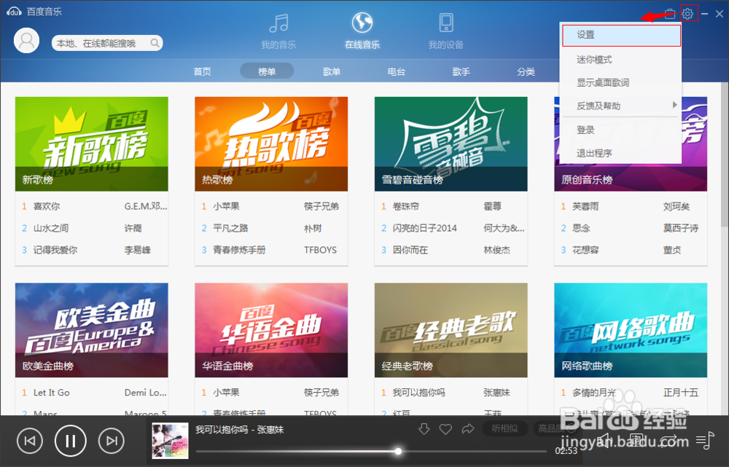
Task: Play 青春修炼手册 in 热歌榜
Action: click(239, 250)
